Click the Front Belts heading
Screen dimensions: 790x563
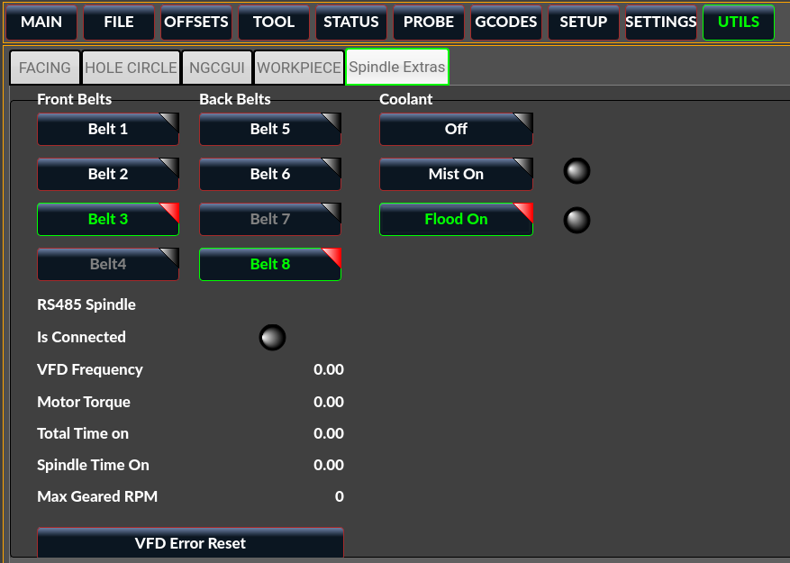[75, 99]
